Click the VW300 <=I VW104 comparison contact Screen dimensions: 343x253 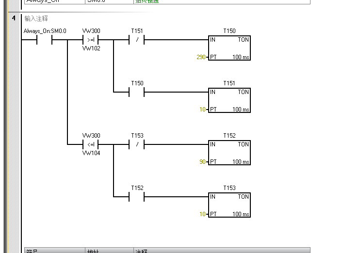91,144
